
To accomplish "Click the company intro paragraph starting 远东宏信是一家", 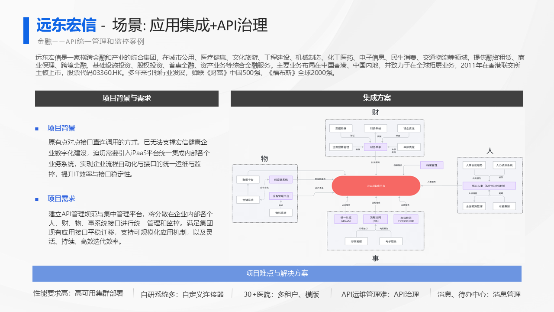I will tap(280, 65).
